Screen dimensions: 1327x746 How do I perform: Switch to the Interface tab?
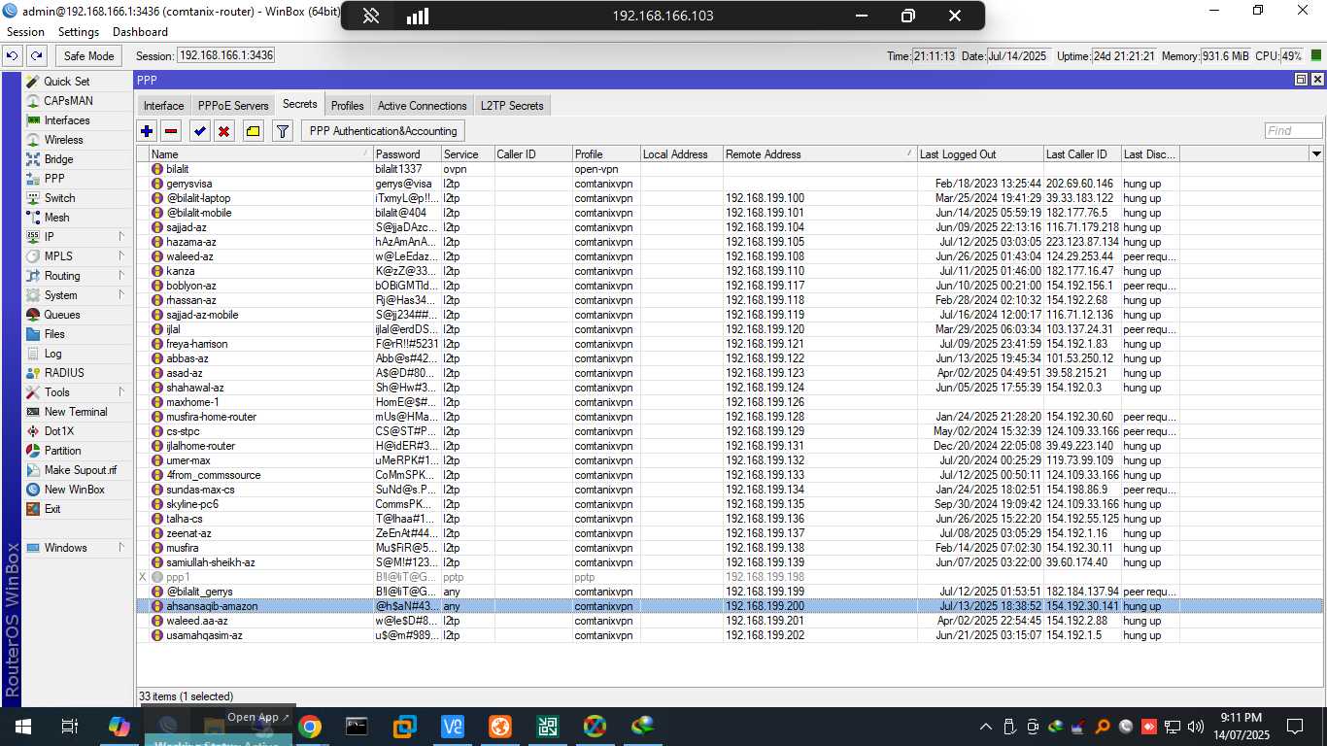click(x=163, y=106)
